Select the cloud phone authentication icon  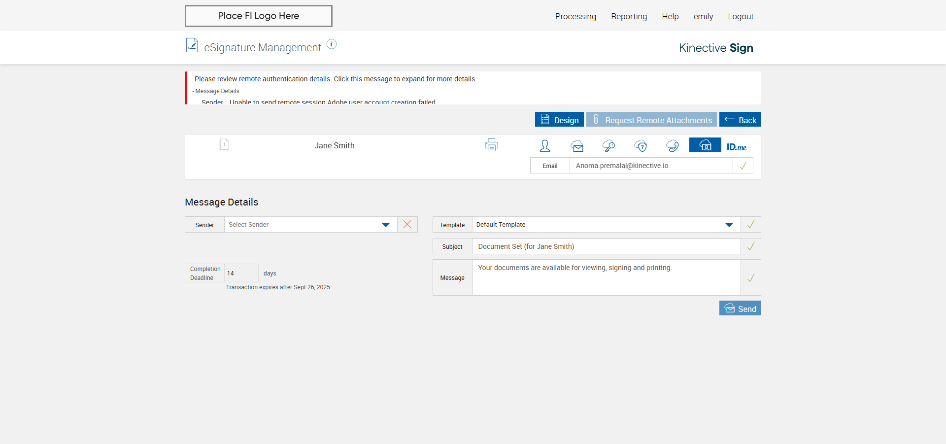click(x=673, y=145)
